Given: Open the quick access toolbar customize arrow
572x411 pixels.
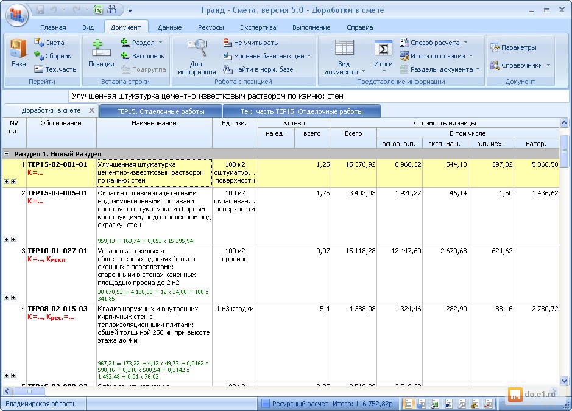Looking at the screenshot, I should [x=130, y=10].
